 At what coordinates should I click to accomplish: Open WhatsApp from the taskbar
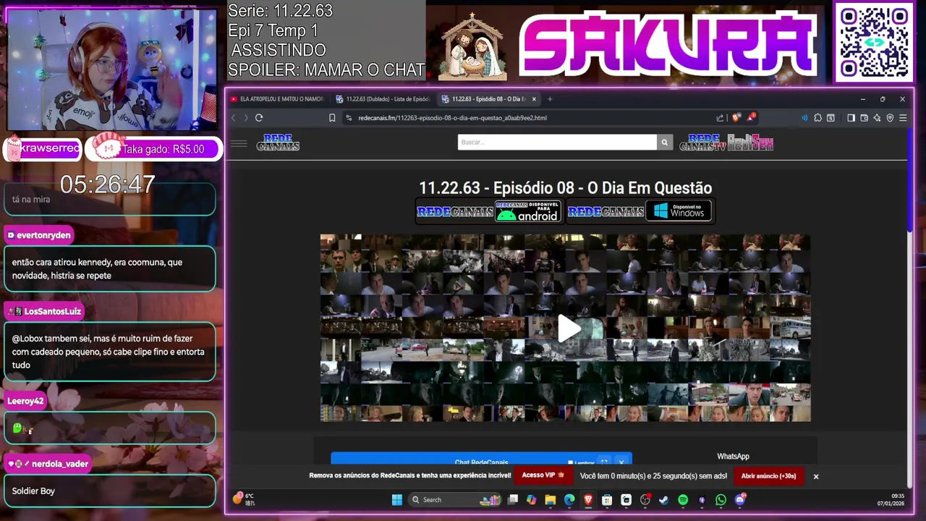point(721,499)
